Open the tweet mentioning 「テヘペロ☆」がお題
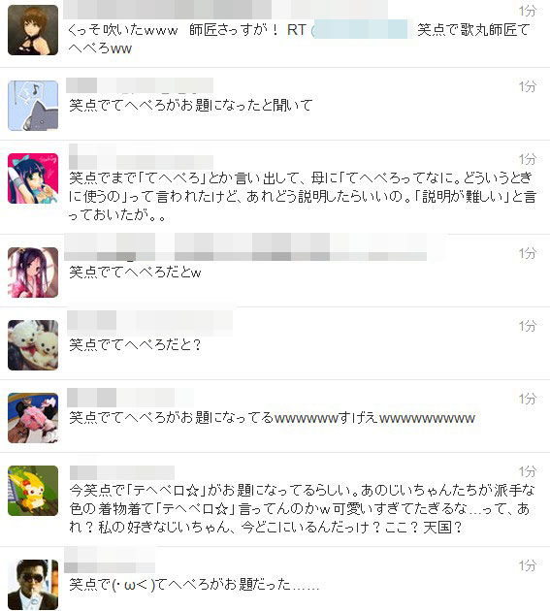 coord(303,509)
